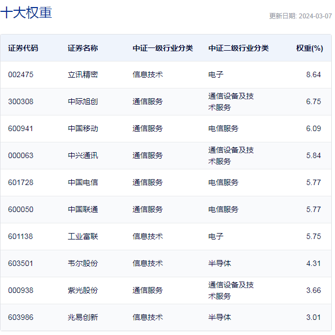Select stock name 中际旭创
The width and height of the screenshot is (335, 335).
(x=83, y=101)
